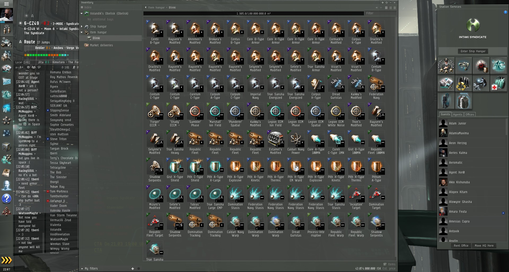This screenshot has height=272, width=509.
Task: Select the Local chat tab
Action: point(23,63)
